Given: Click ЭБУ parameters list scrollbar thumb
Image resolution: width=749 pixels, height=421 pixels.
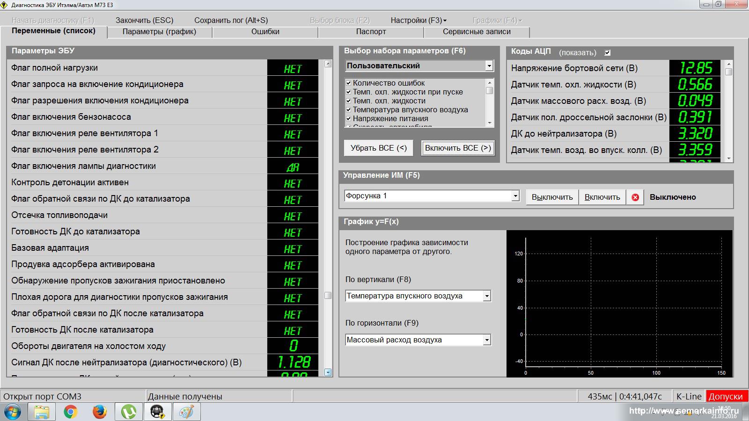Looking at the screenshot, I should pos(328,295).
